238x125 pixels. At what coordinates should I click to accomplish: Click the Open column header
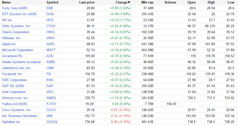pos(191,2)
